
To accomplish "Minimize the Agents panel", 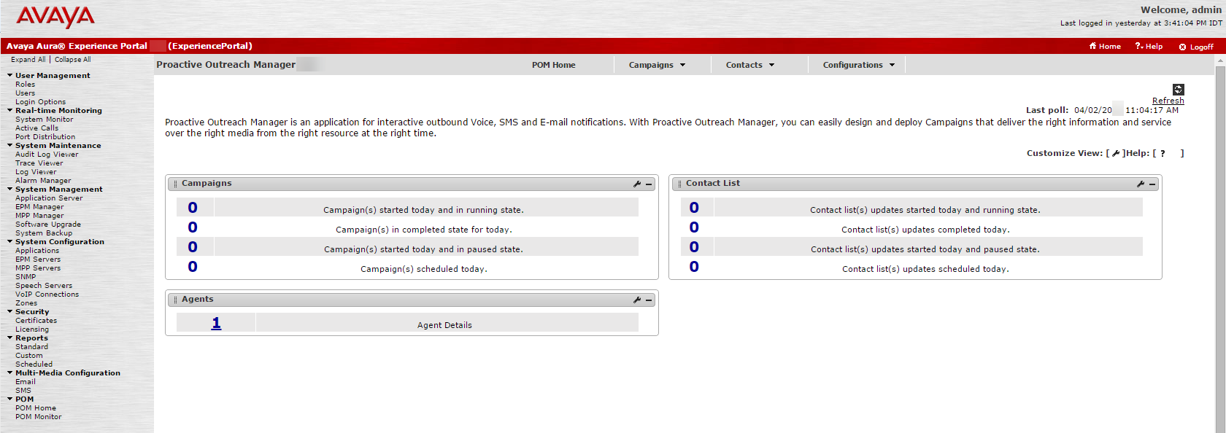I will [649, 300].
